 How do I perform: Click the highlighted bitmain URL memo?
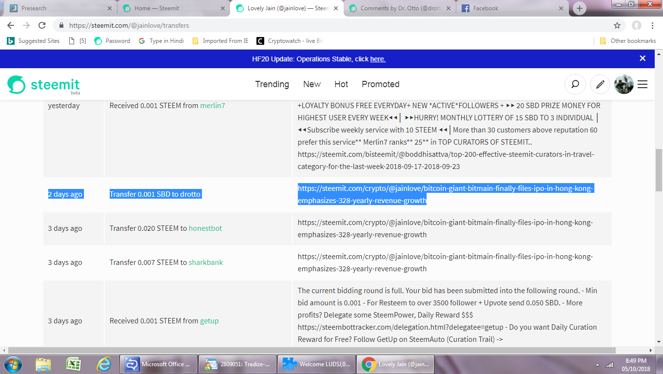click(x=446, y=194)
